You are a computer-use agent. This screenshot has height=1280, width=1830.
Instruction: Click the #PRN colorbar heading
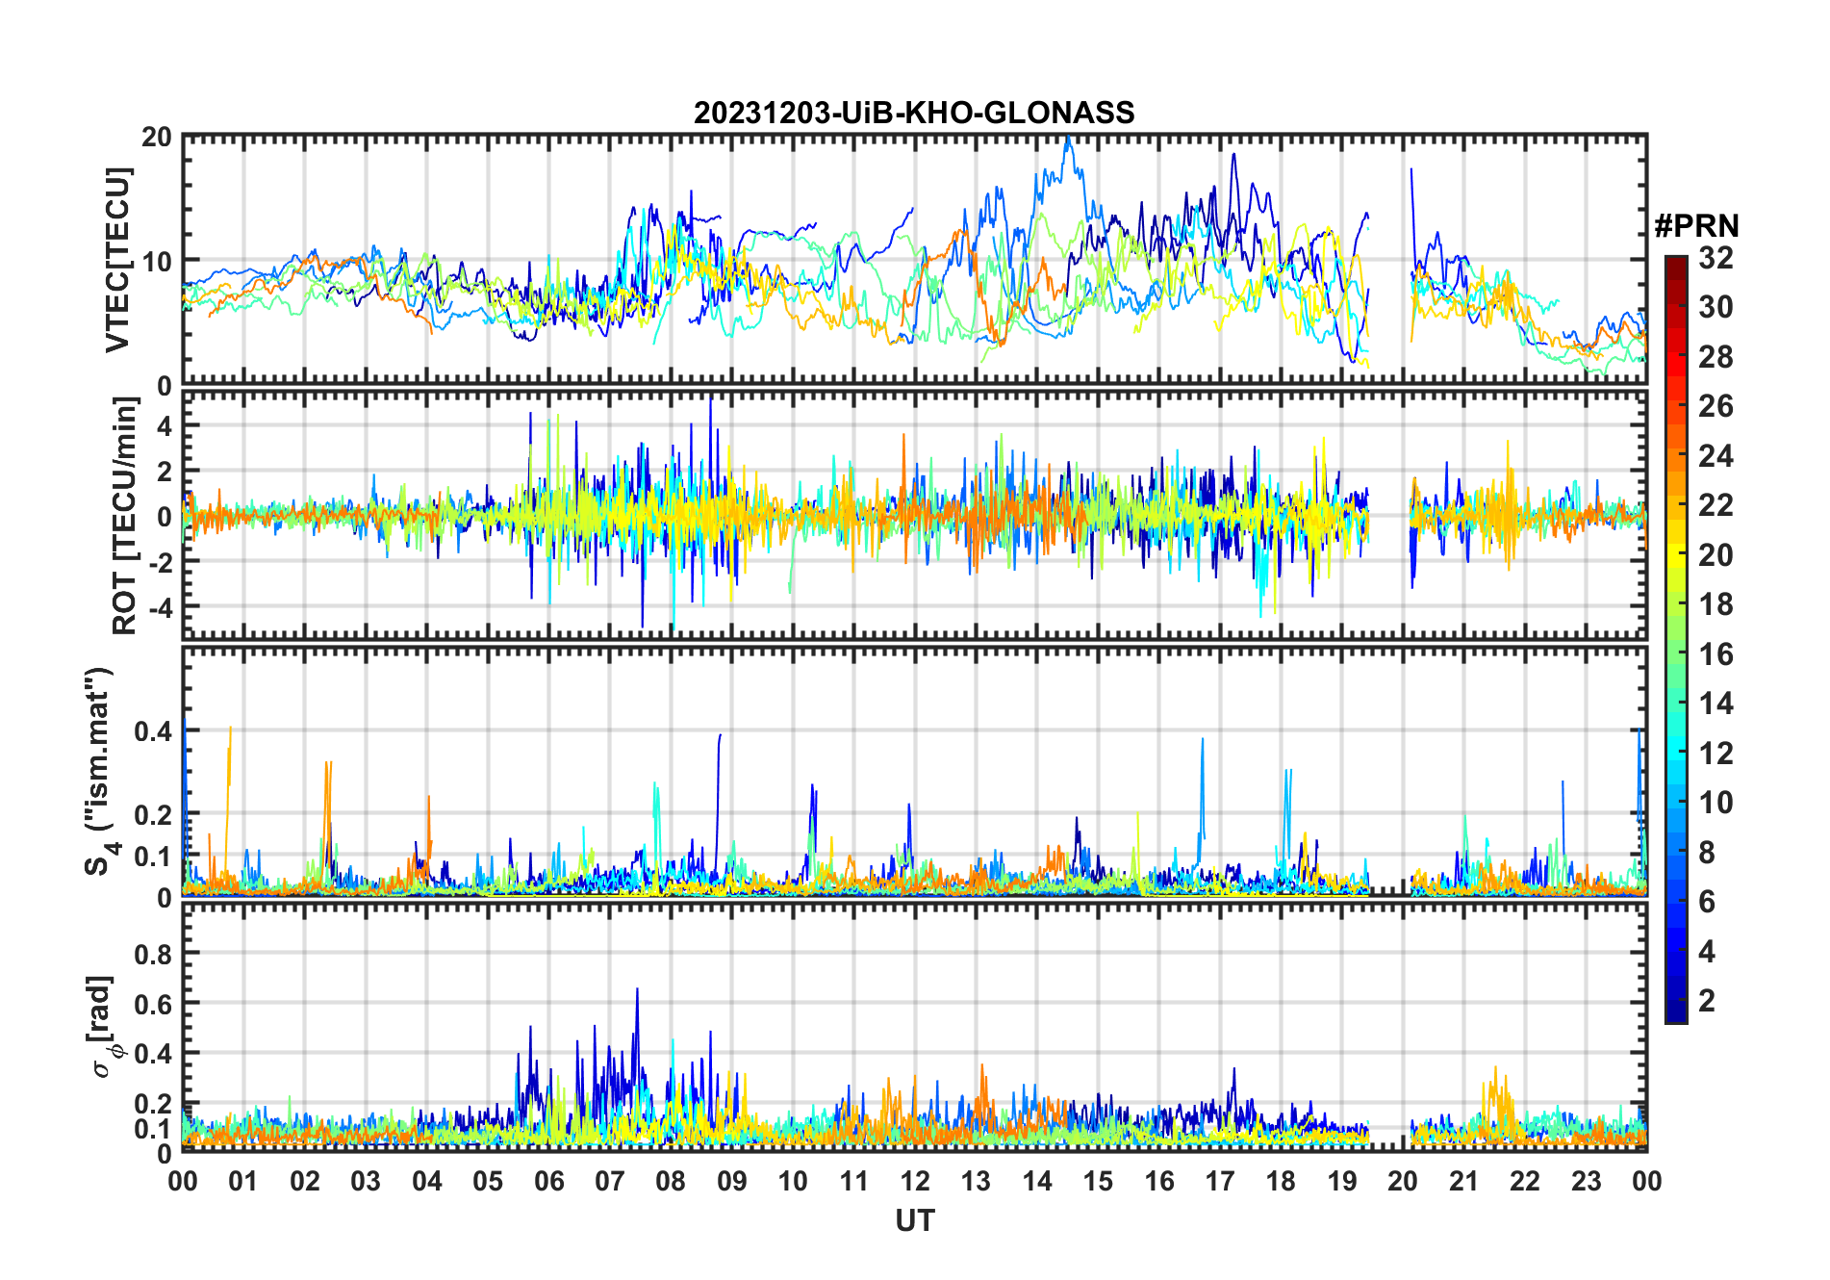(1696, 226)
